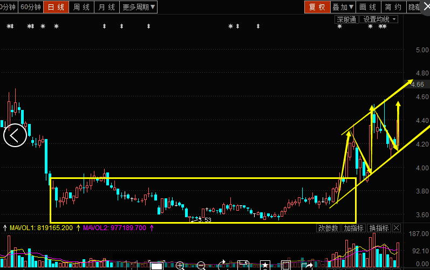Switch to the 月线 monthly tab
Viewport: 430px width, 270px height.
coord(107,7)
